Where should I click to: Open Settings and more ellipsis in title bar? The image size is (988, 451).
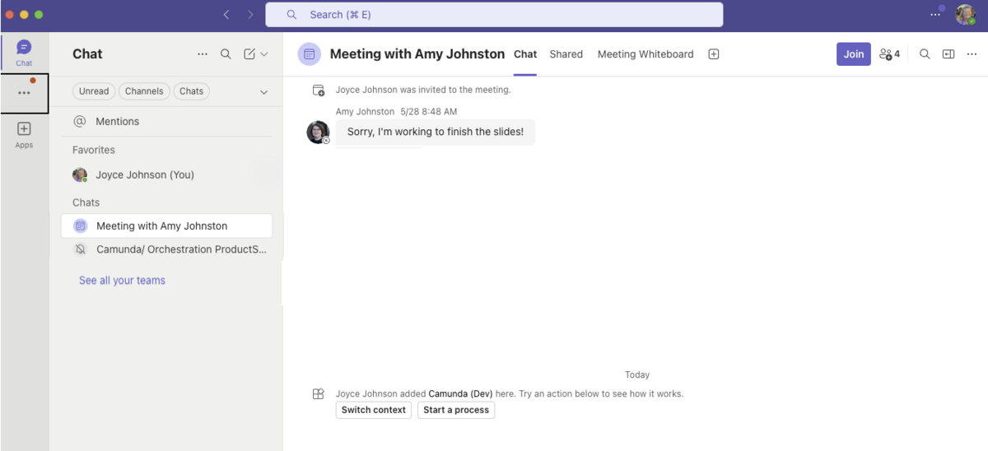935,14
